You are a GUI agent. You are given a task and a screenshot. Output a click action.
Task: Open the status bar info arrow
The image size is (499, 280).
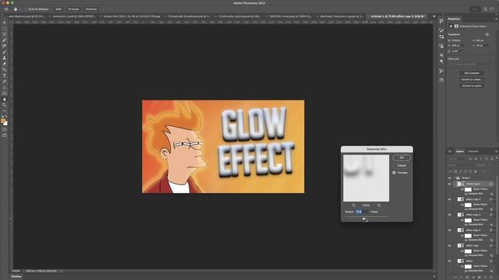tap(62, 271)
